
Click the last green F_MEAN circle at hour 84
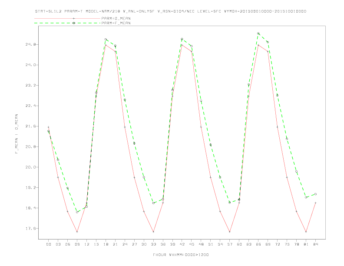point(315,194)
